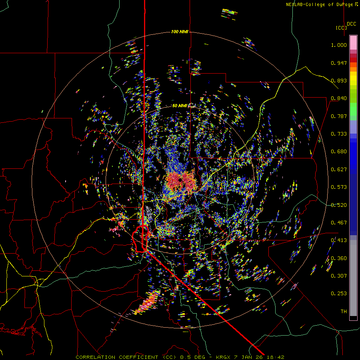Select the 0.733 scale value
360x360 pixels.
coord(339,134)
